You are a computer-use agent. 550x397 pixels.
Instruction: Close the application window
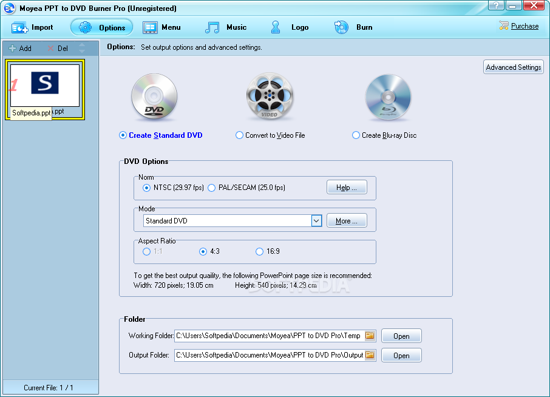[x=534, y=5]
